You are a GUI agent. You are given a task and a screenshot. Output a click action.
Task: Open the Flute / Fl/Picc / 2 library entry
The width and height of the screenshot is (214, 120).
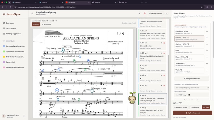[x=189, y=58]
